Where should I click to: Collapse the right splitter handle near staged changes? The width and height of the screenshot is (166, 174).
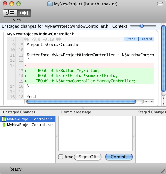coord(134,136)
